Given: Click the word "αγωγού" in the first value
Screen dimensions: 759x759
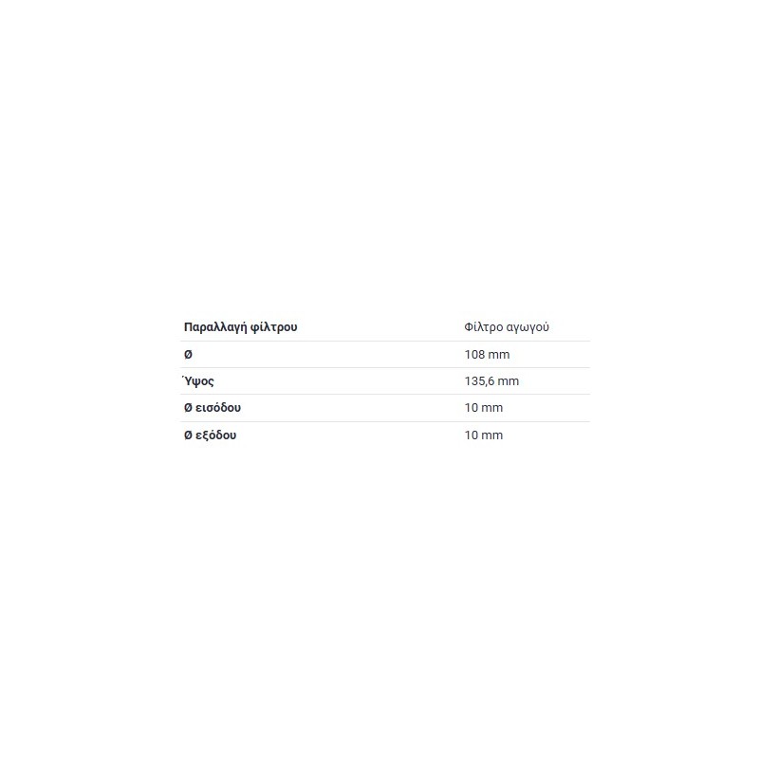Looking at the screenshot, I should [x=528, y=328].
